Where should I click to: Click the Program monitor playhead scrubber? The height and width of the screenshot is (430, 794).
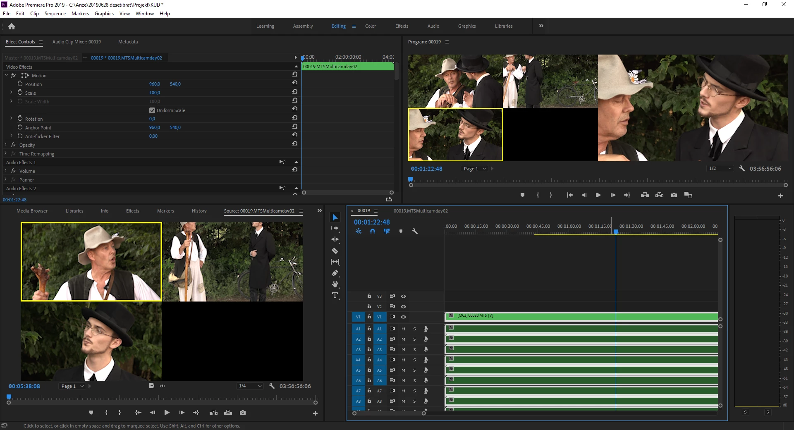coord(411,179)
